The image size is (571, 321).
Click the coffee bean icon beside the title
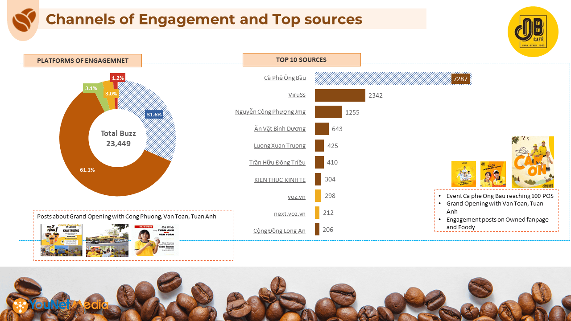[x=24, y=20]
